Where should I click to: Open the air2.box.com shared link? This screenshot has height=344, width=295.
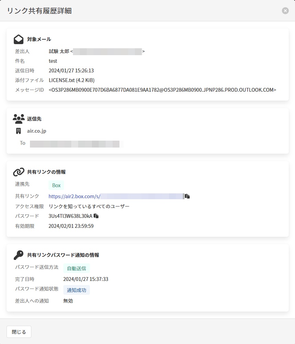[x=74, y=196]
